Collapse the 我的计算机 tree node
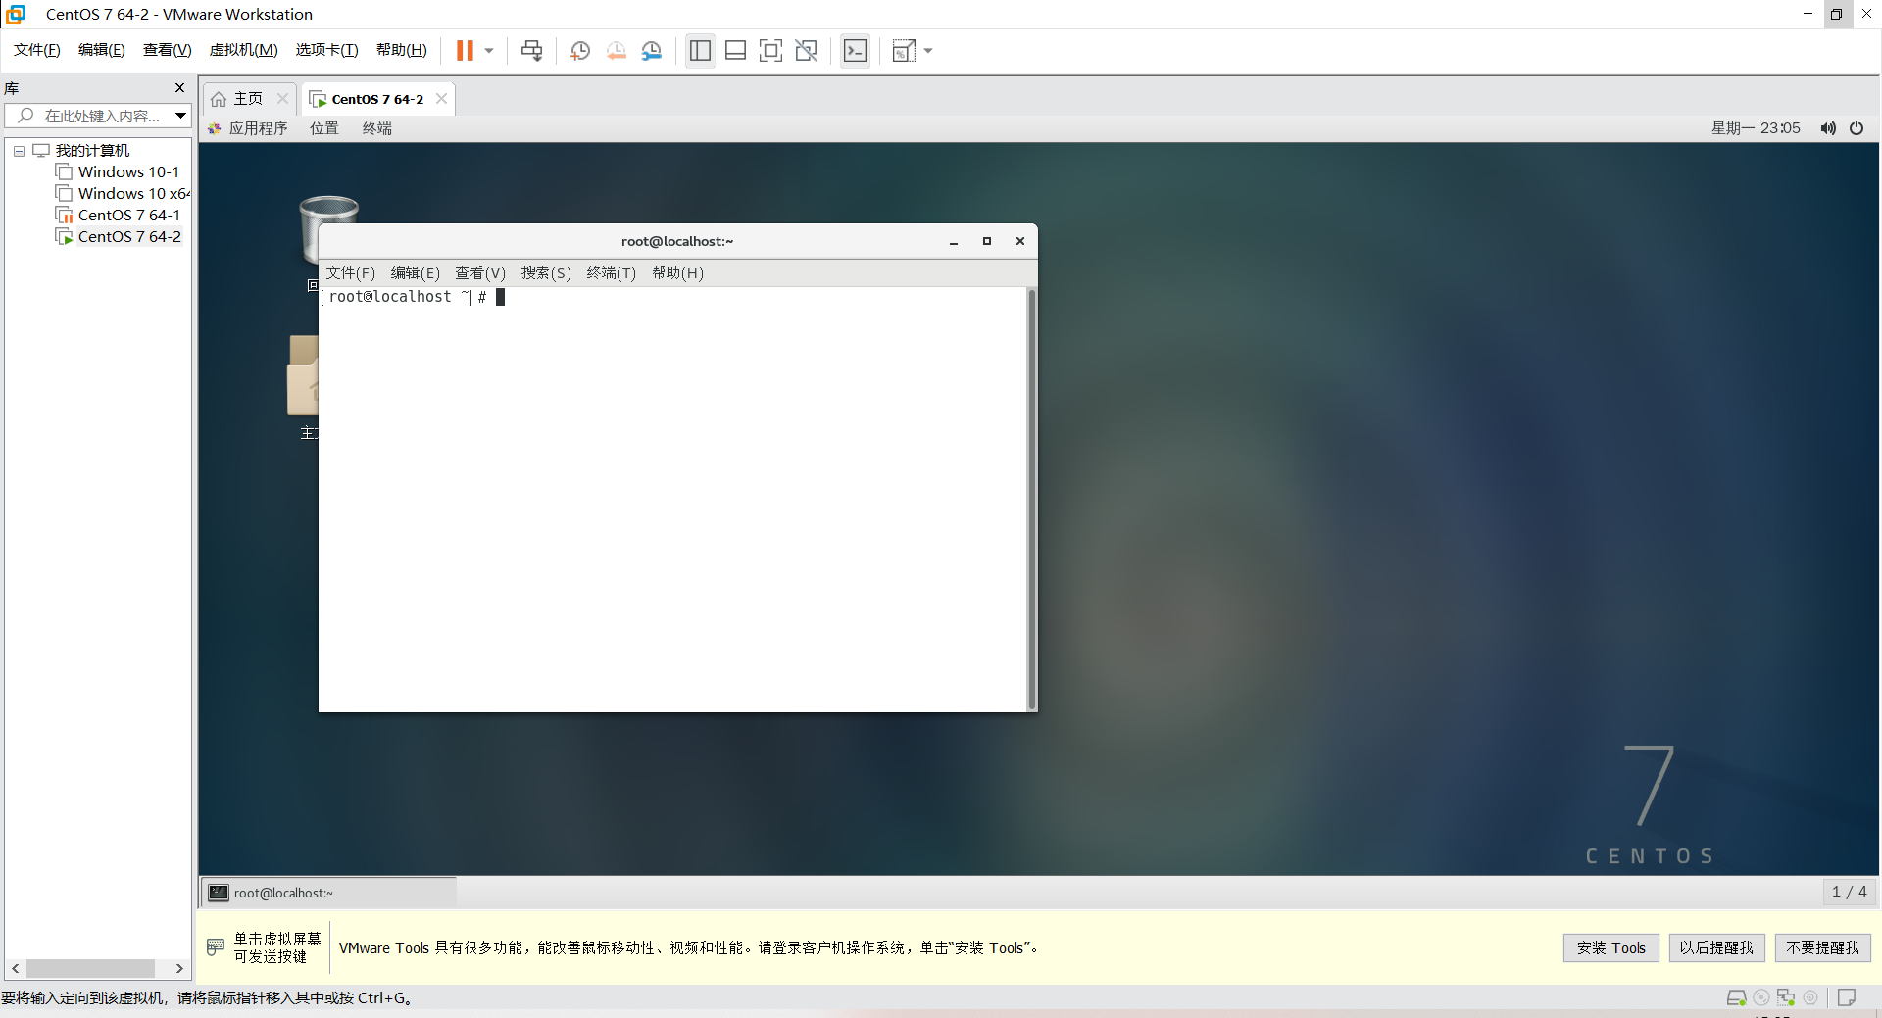Screen dimensions: 1882x1018 click(x=19, y=151)
